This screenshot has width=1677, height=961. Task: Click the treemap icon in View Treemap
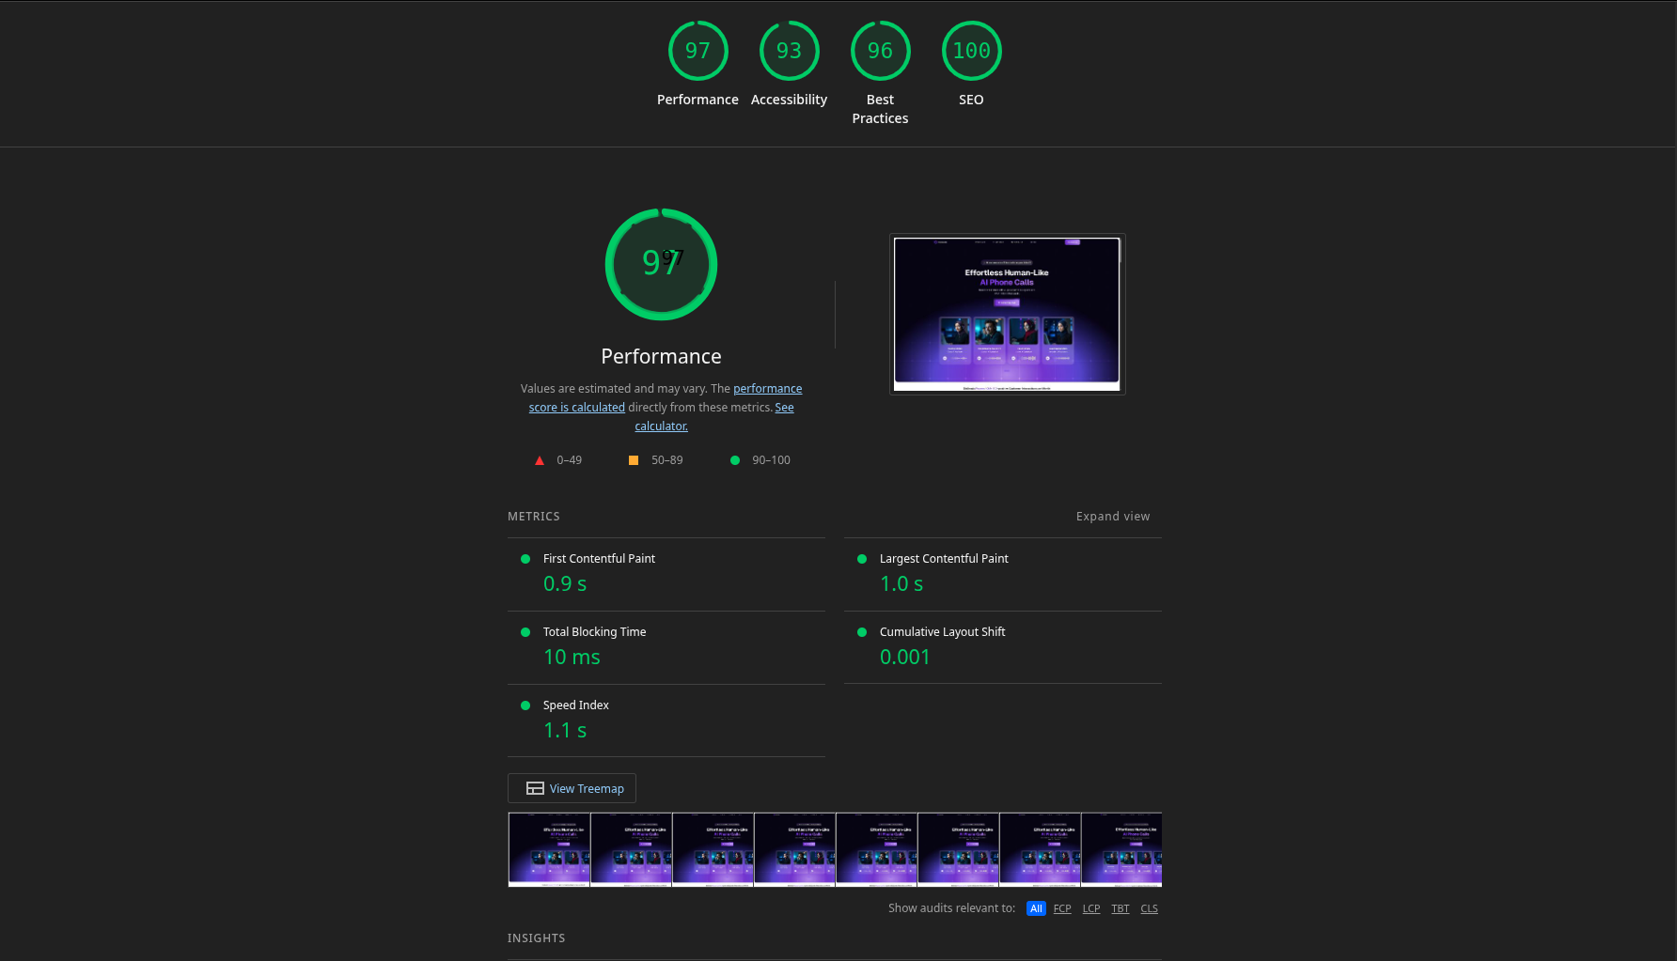(x=535, y=788)
